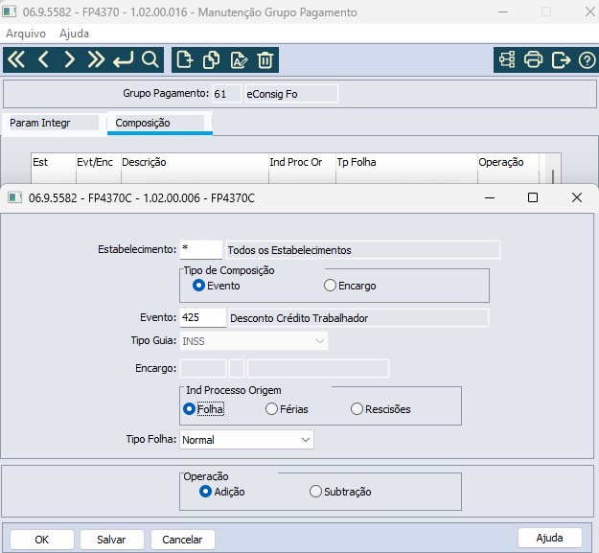Confirm with the OK button
599x553 pixels.
[42, 540]
